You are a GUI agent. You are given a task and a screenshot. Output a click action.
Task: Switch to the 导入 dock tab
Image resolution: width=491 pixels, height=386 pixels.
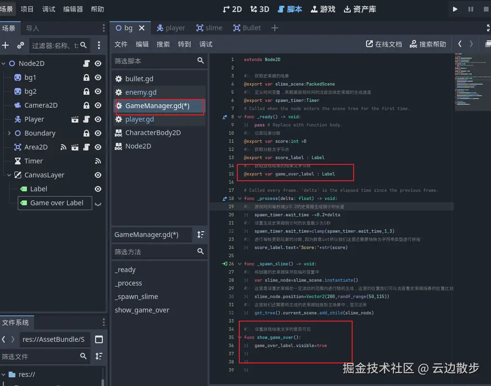33,28
